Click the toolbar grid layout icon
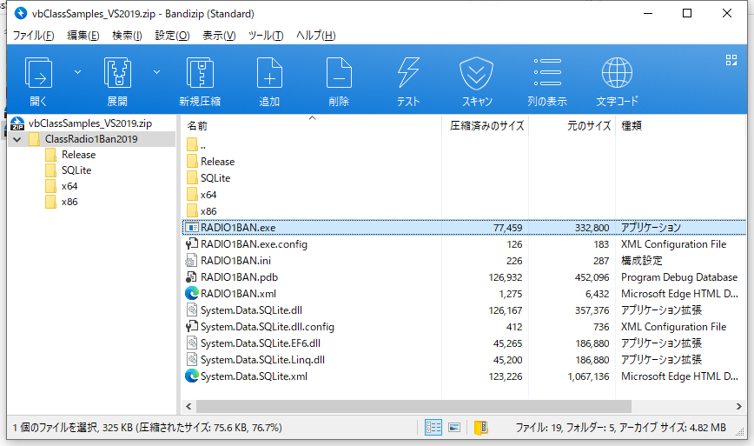Viewport: 754px width, 446px height. click(731, 60)
